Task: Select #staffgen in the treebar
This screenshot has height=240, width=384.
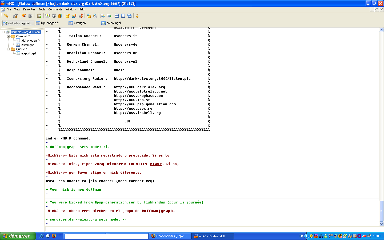Action: coord(28,45)
